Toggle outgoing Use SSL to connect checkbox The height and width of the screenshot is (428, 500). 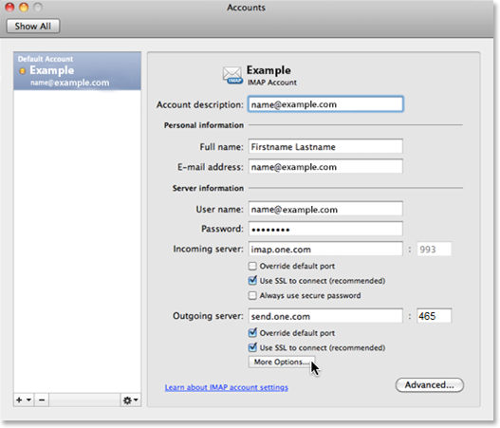[252, 347]
